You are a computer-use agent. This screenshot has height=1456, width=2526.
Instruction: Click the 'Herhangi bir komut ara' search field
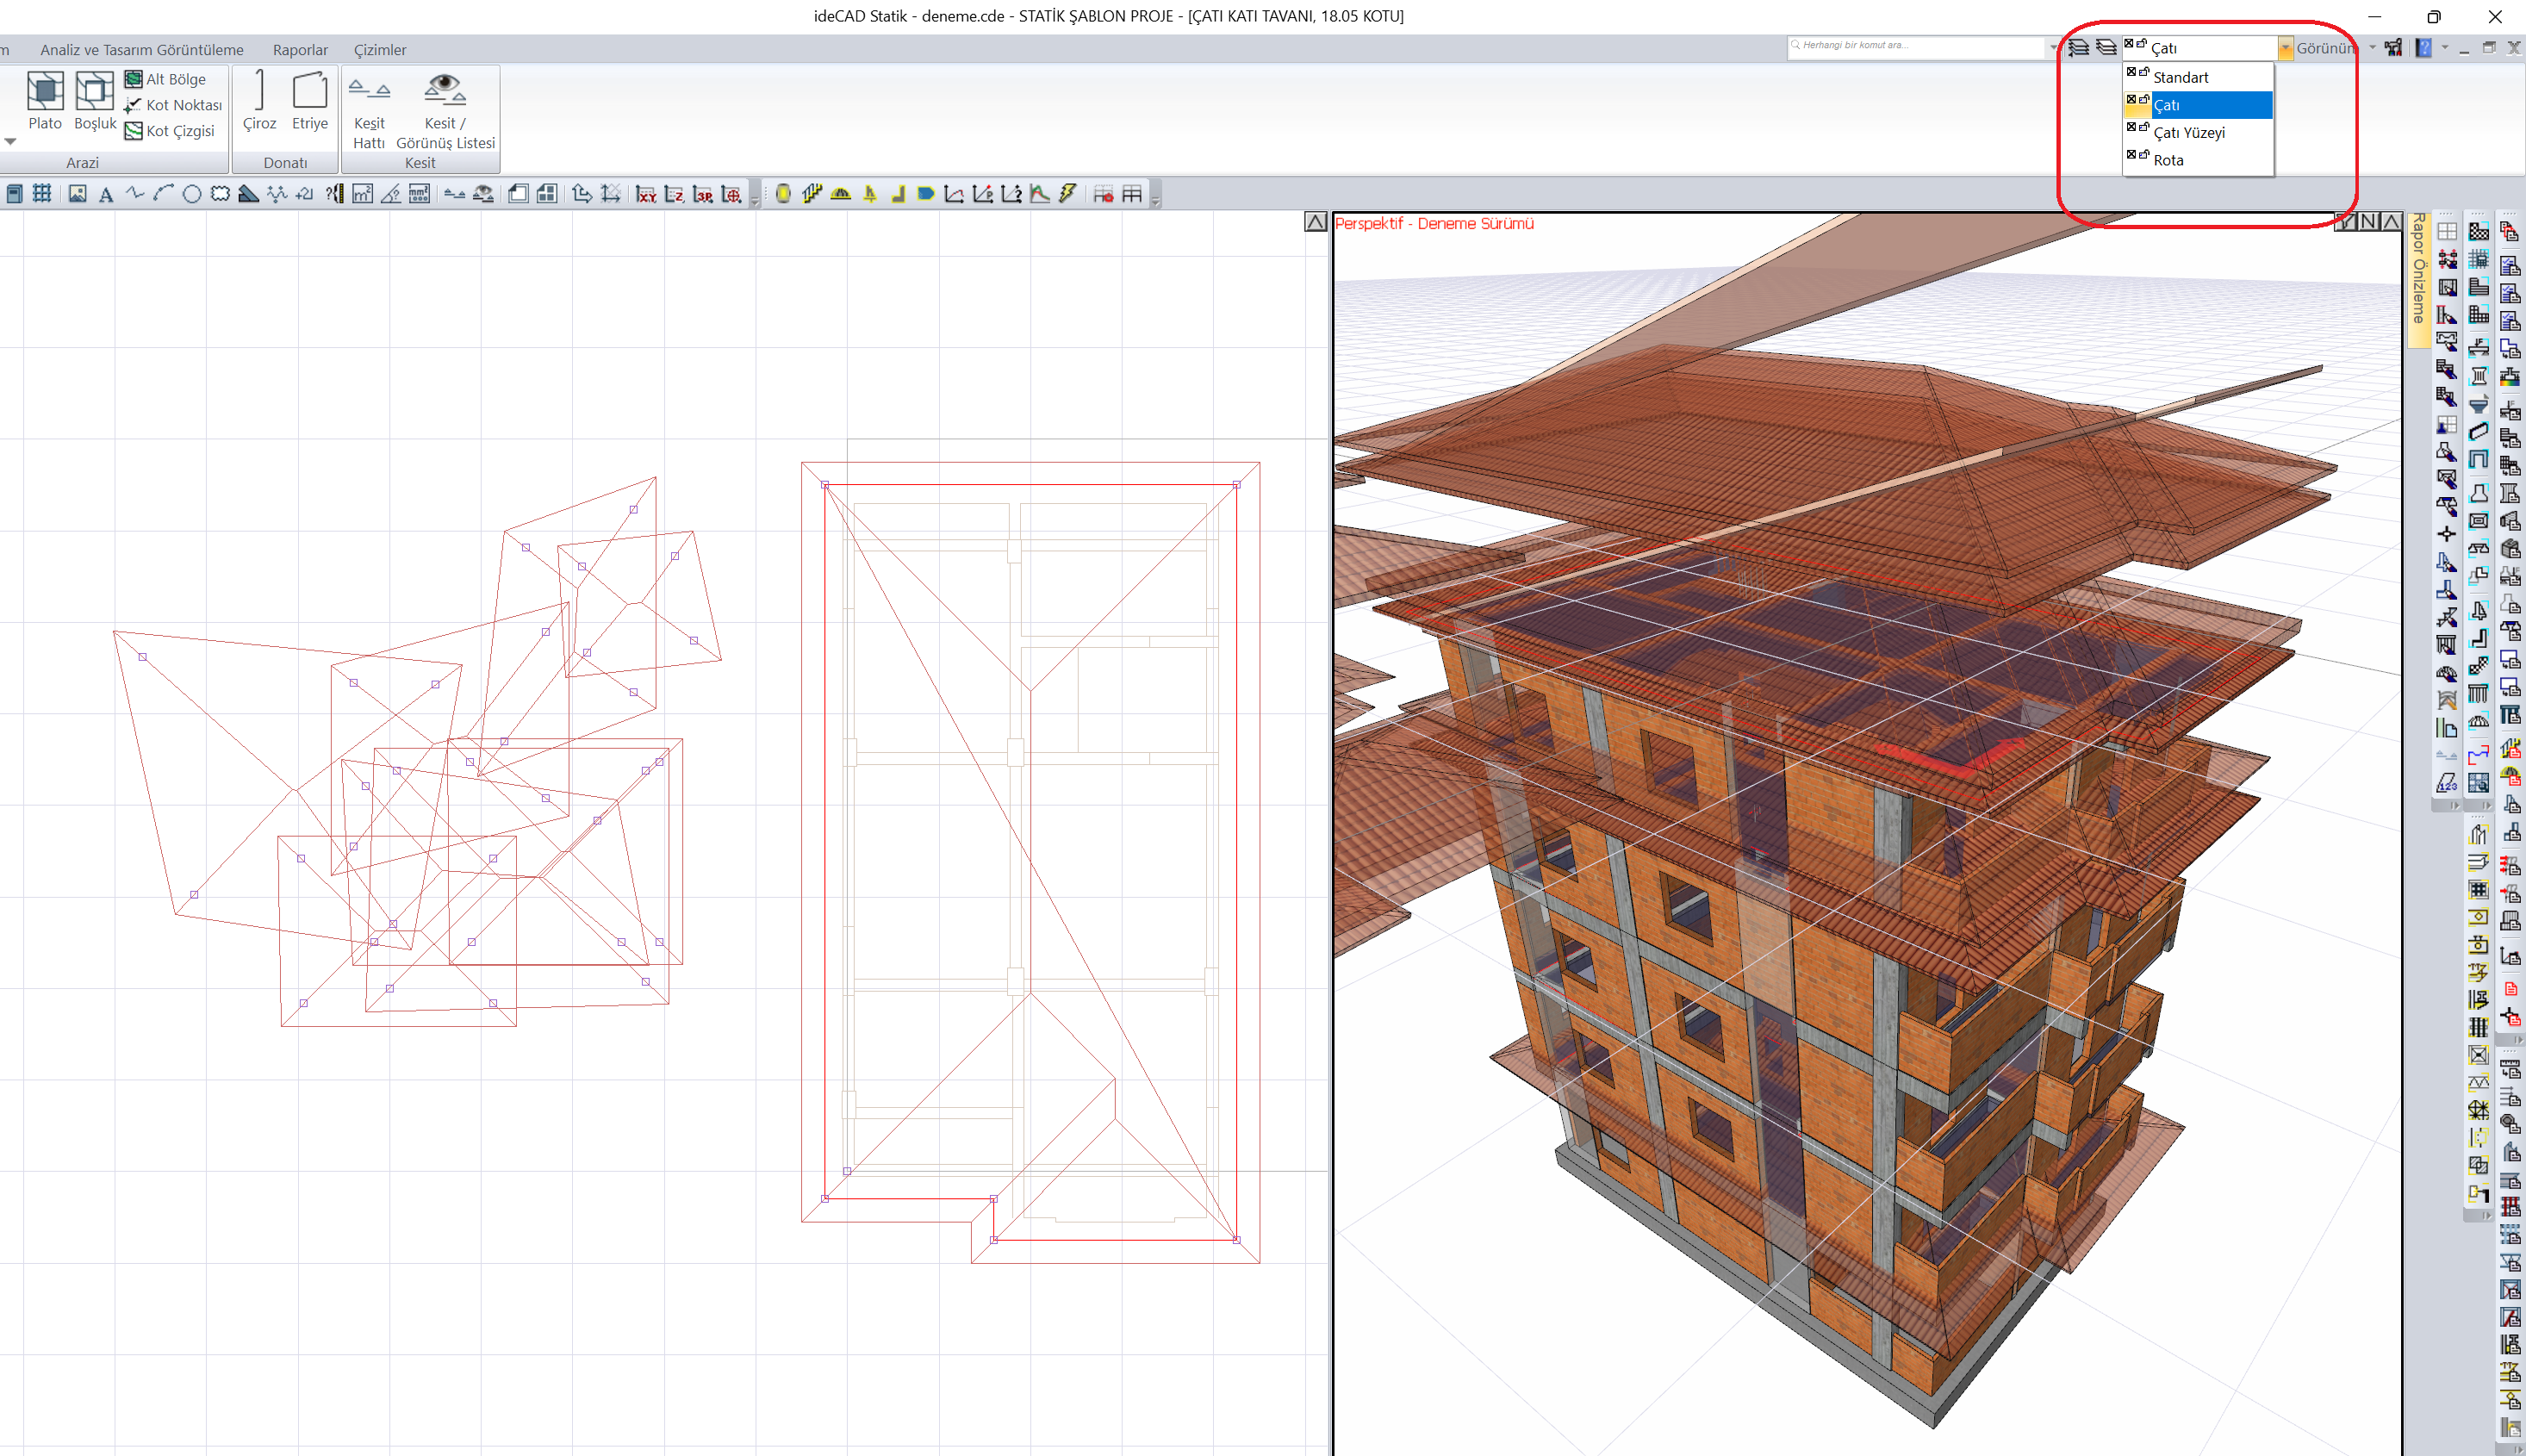[1917, 47]
